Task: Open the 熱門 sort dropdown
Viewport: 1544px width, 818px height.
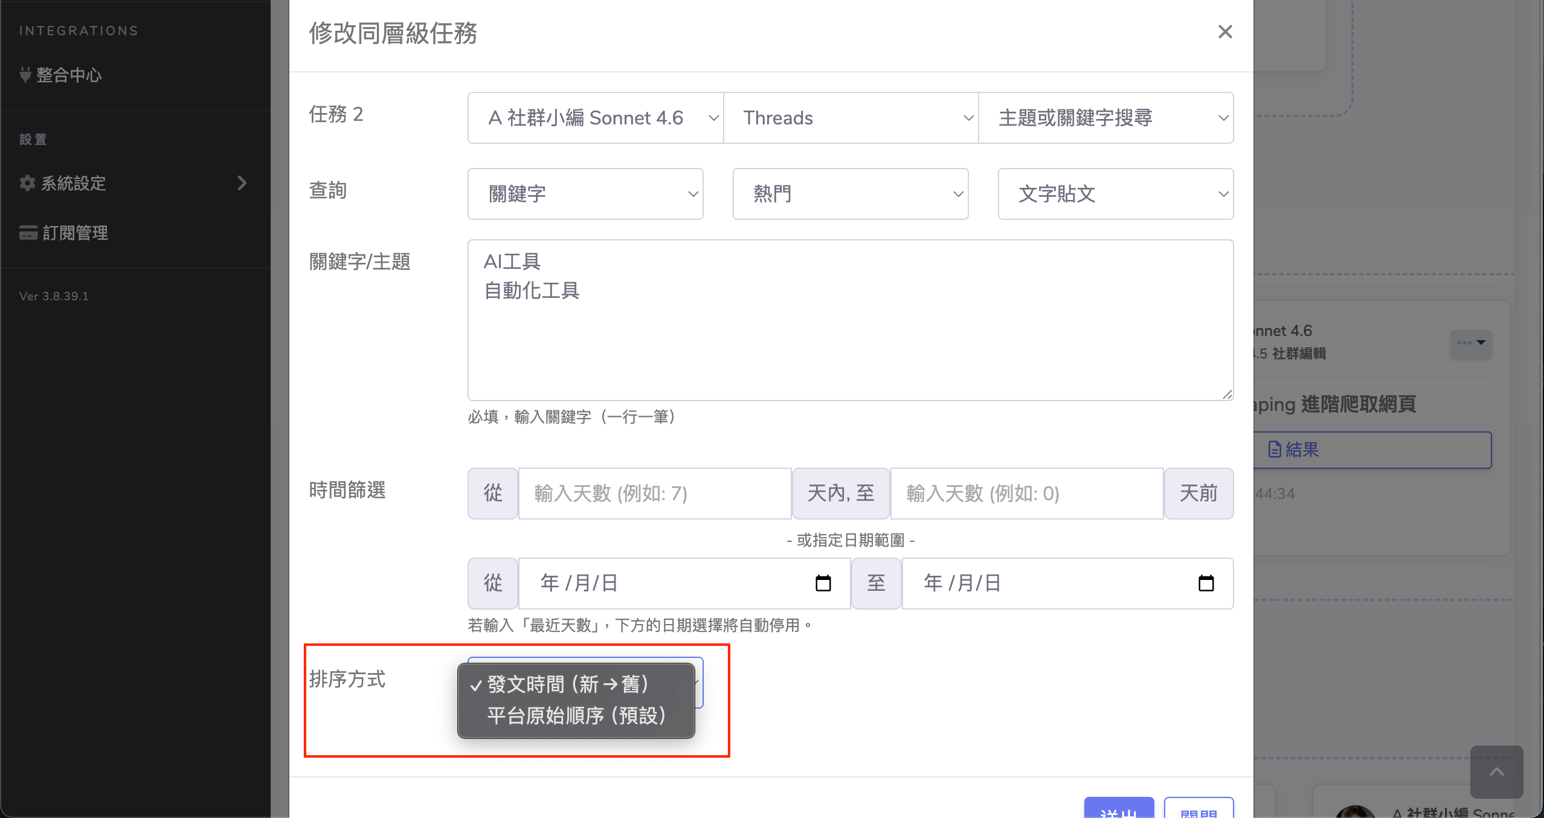Action: click(x=850, y=194)
